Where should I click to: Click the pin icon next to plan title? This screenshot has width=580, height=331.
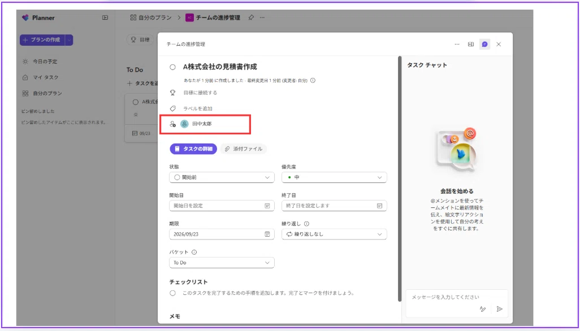(251, 18)
